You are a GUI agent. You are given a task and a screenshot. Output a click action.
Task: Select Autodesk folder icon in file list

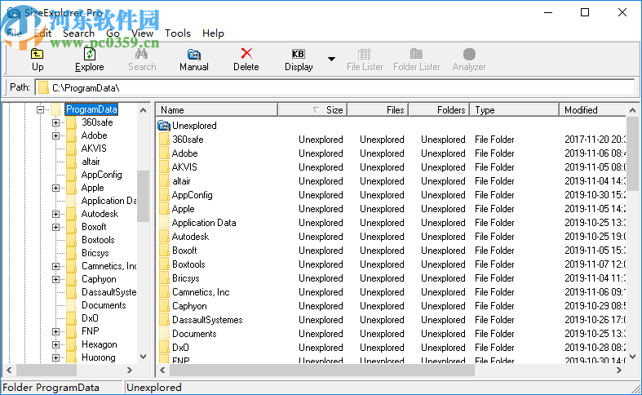click(164, 237)
